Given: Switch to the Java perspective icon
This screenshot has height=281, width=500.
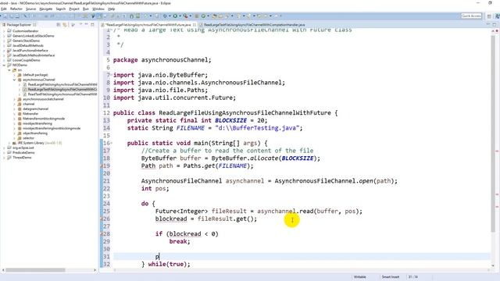Looking at the screenshot, I should [497, 16].
